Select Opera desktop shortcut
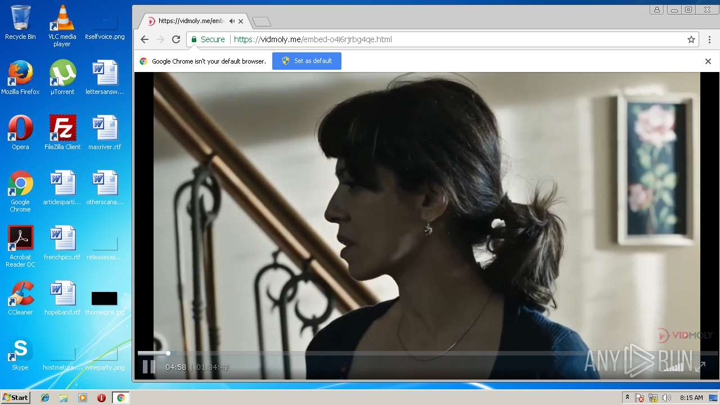 pyautogui.click(x=20, y=133)
